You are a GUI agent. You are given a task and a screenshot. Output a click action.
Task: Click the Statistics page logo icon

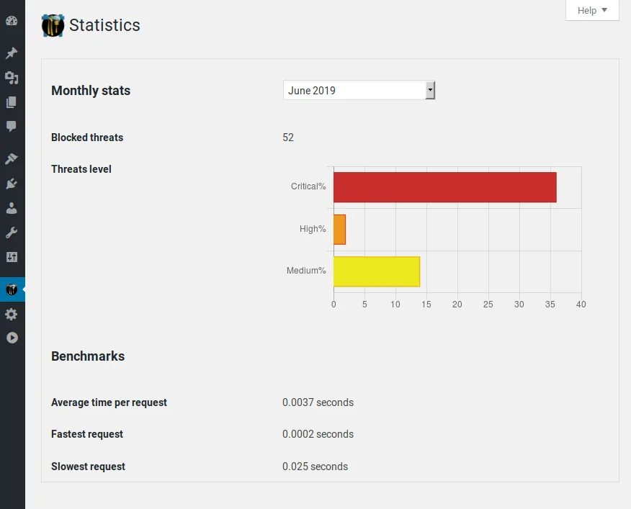point(53,25)
